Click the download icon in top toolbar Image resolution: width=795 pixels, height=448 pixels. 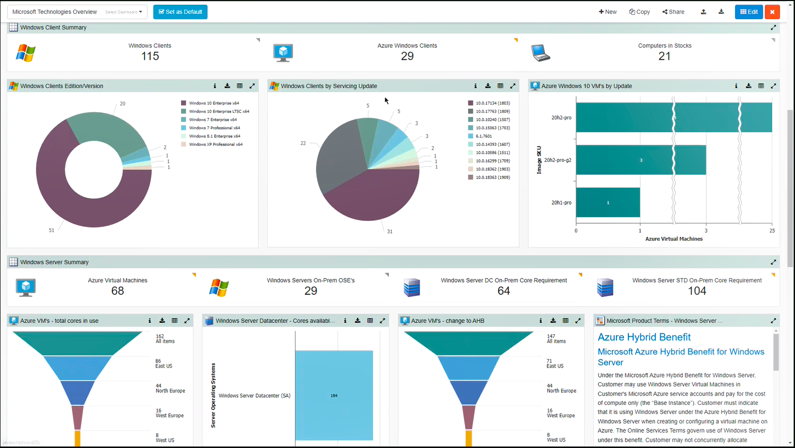click(x=721, y=12)
